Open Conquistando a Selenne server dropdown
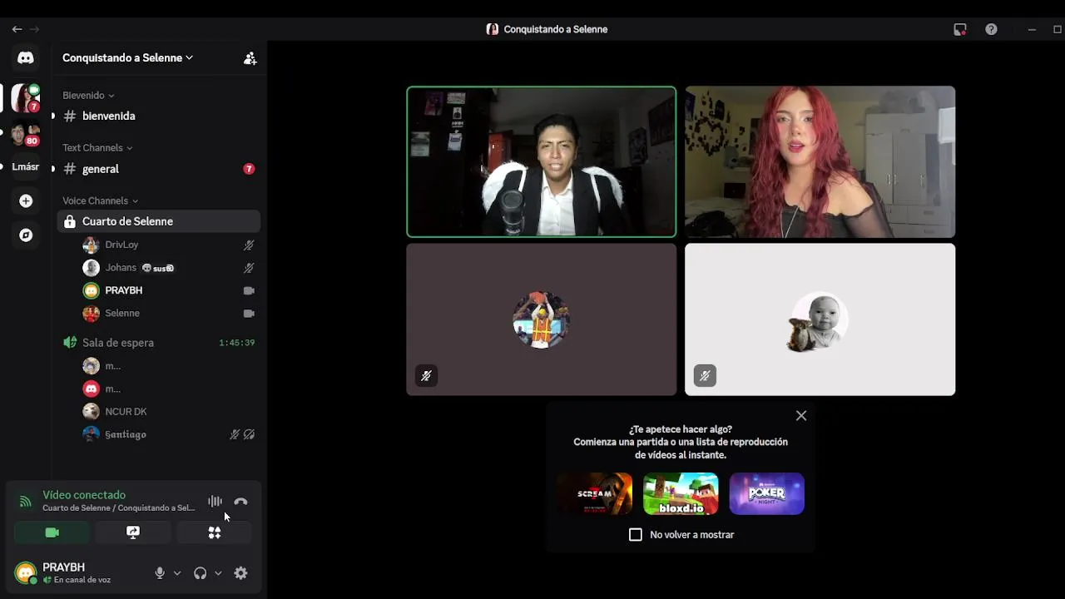The image size is (1065, 599). (127, 58)
